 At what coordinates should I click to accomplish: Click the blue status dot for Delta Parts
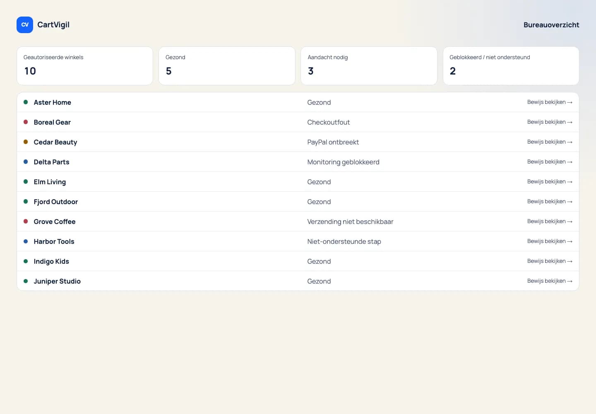(26, 162)
